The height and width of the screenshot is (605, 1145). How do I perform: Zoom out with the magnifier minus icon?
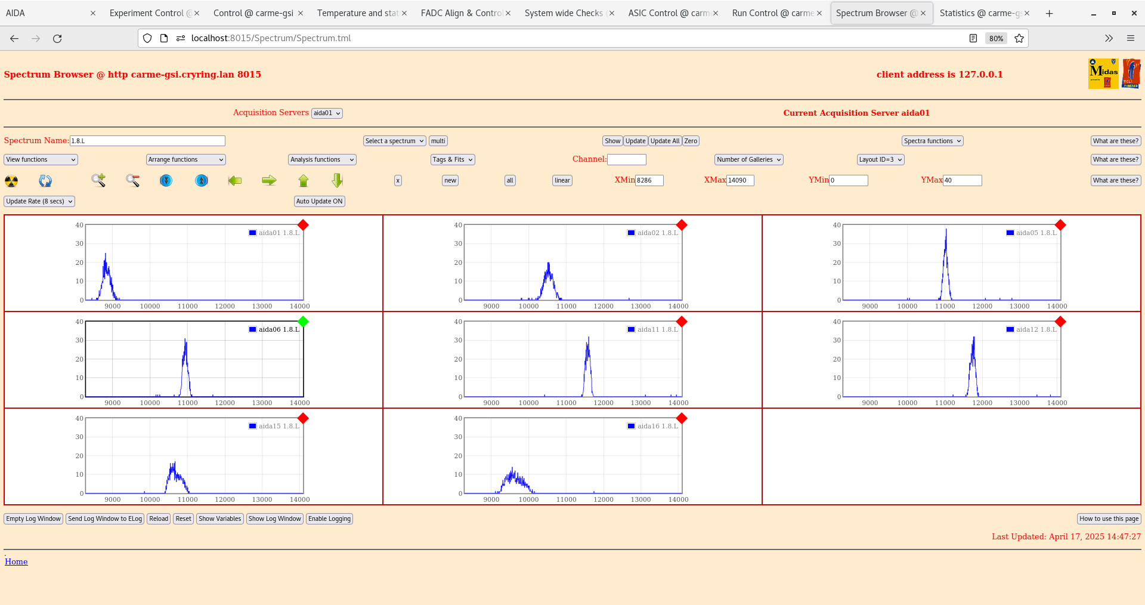(x=132, y=180)
